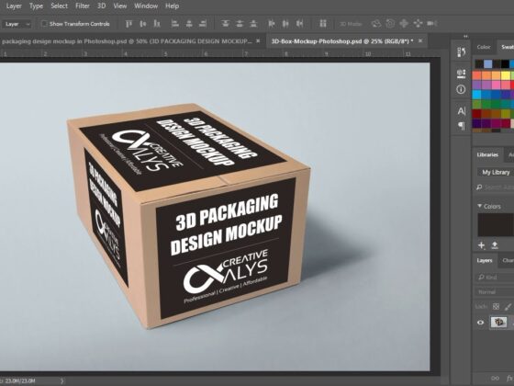514x386 pixels.
Task: Hide the layer using its eye icon
Action: tap(481, 323)
